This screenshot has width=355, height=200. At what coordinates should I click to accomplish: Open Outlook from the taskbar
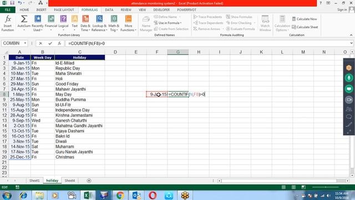coord(136,195)
